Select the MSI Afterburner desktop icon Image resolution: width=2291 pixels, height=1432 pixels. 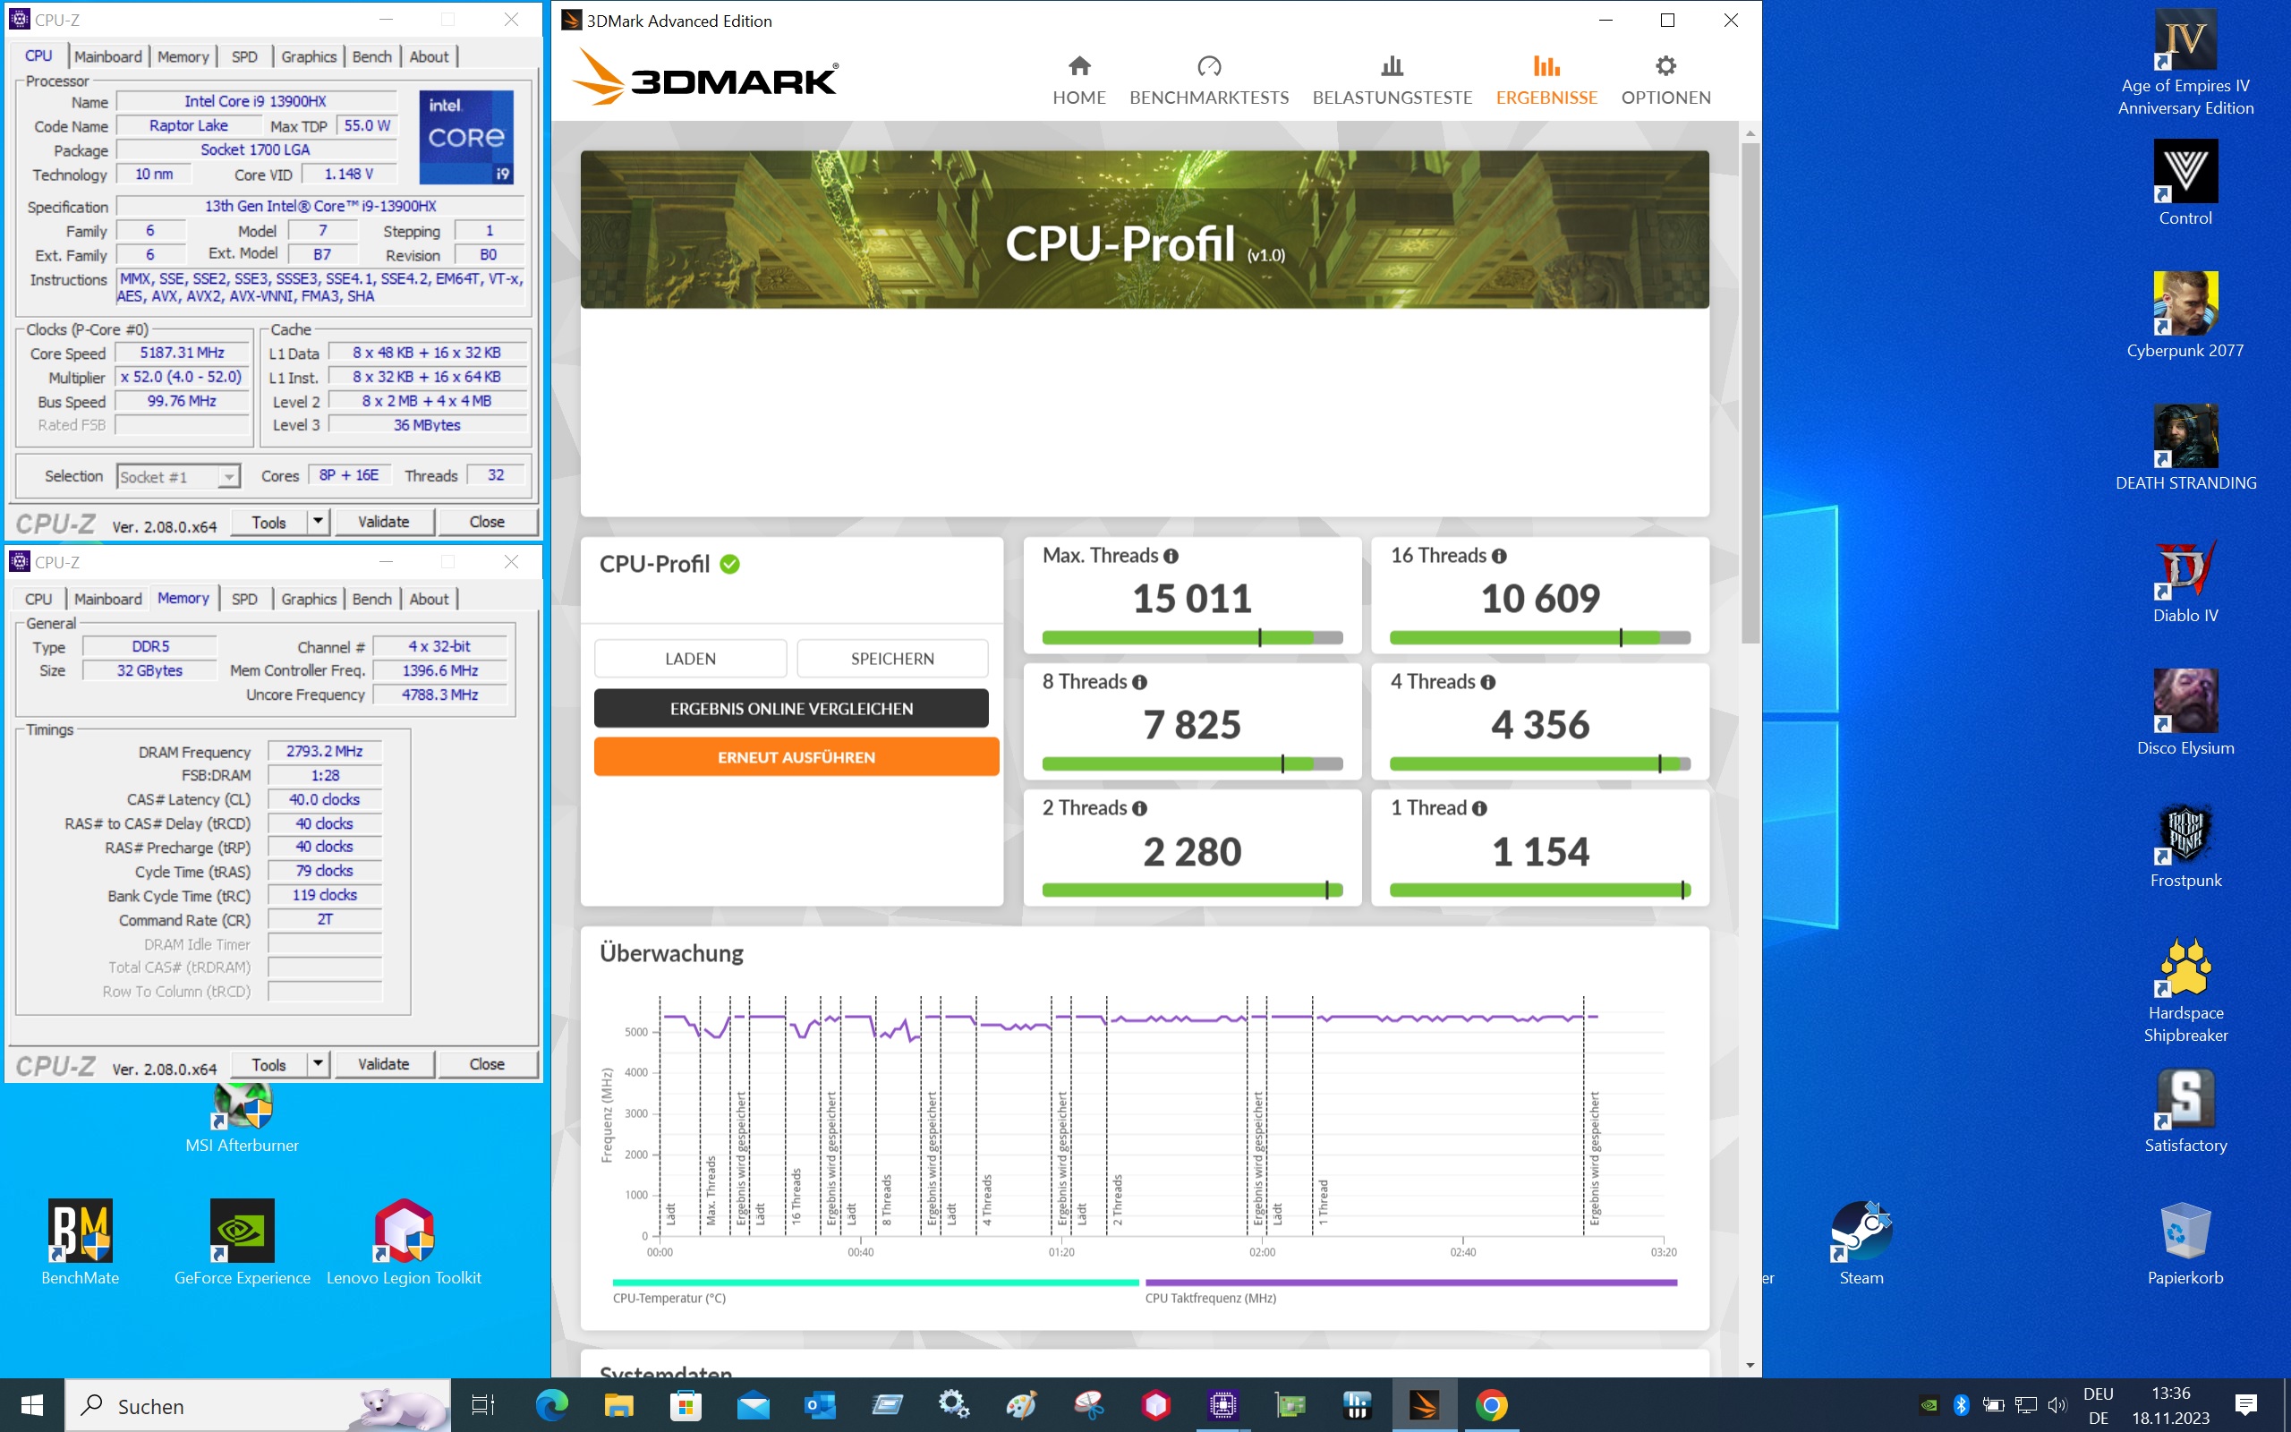[243, 1121]
